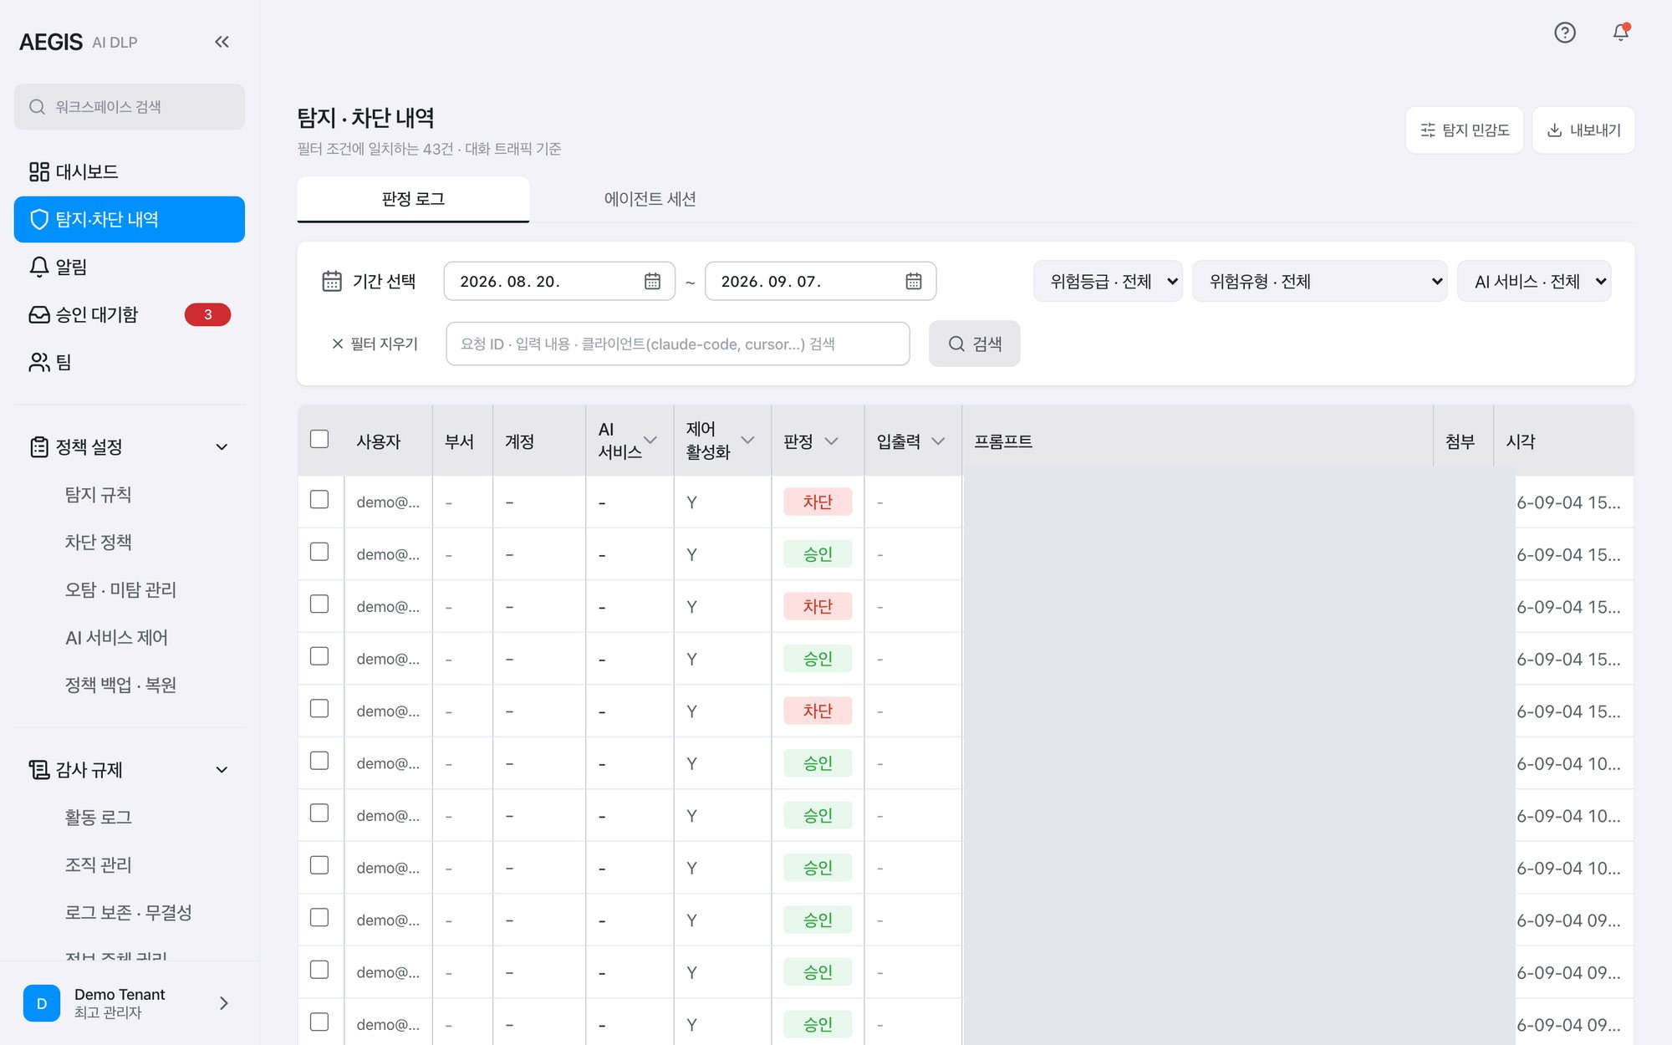Open 탐지 규칙 in the sidebar
Image resolution: width=1672 pixels, height=1045 pixels.
tap(99, 495)
